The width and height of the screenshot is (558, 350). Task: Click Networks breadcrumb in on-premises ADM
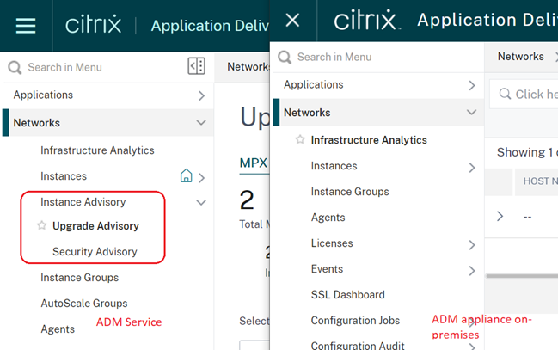tap(520, 56)
